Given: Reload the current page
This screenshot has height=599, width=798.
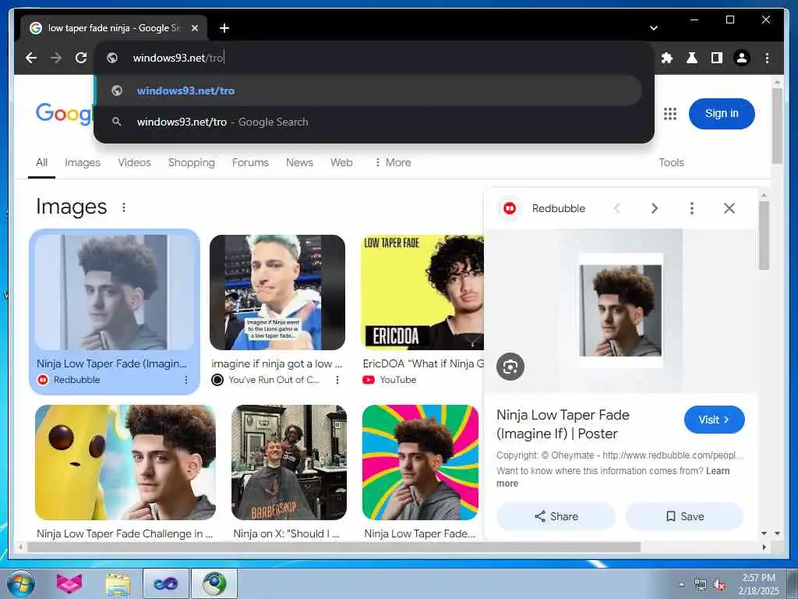Looking at the screenshot, I should point(81,58).
